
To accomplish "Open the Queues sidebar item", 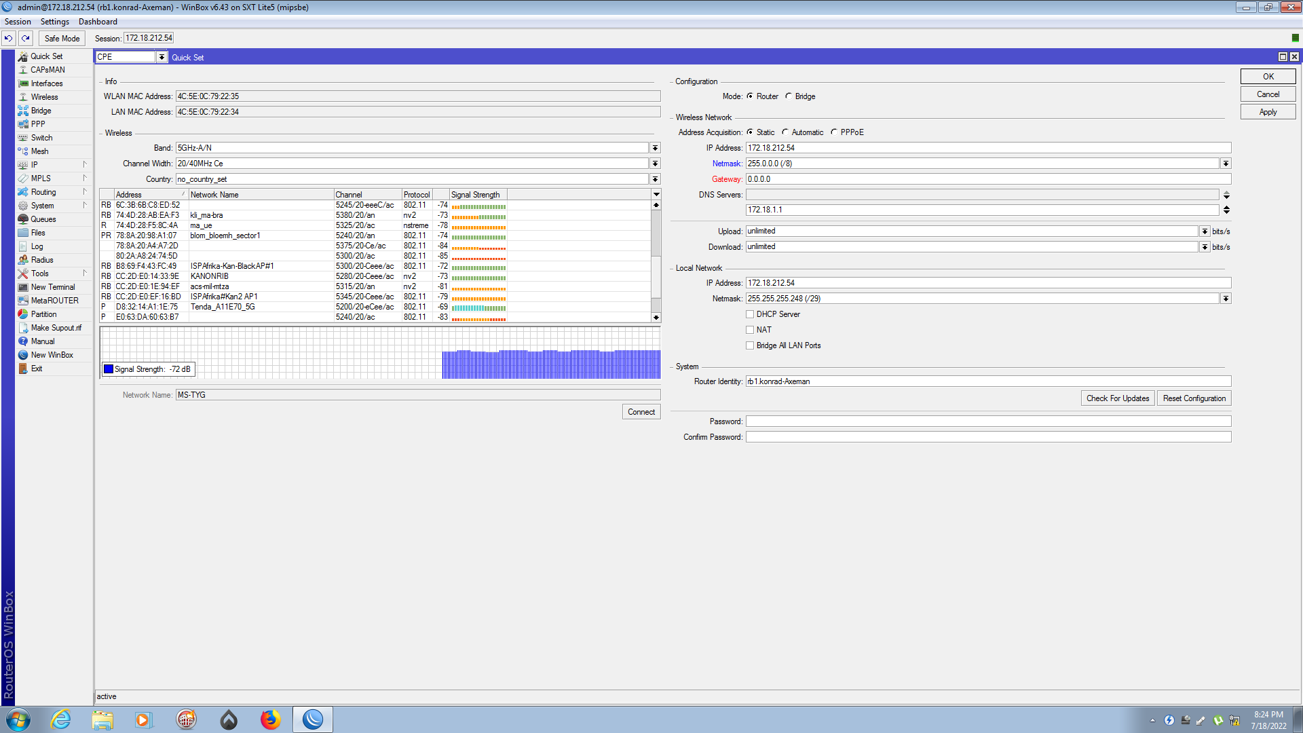I will click(x=43, y=219).
